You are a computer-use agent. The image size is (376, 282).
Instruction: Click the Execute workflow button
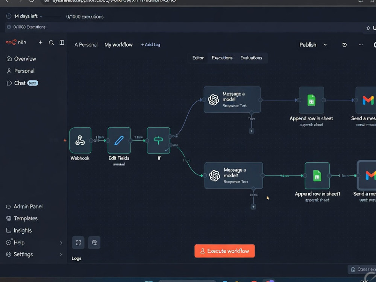224,251
